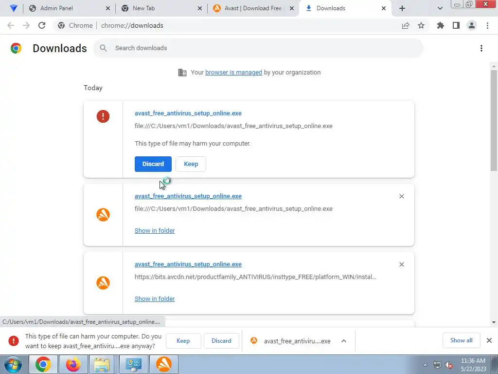Screen dimensions: 498x374
Task: Click red warning icon in bottom download bar
Action: (13, 341)
